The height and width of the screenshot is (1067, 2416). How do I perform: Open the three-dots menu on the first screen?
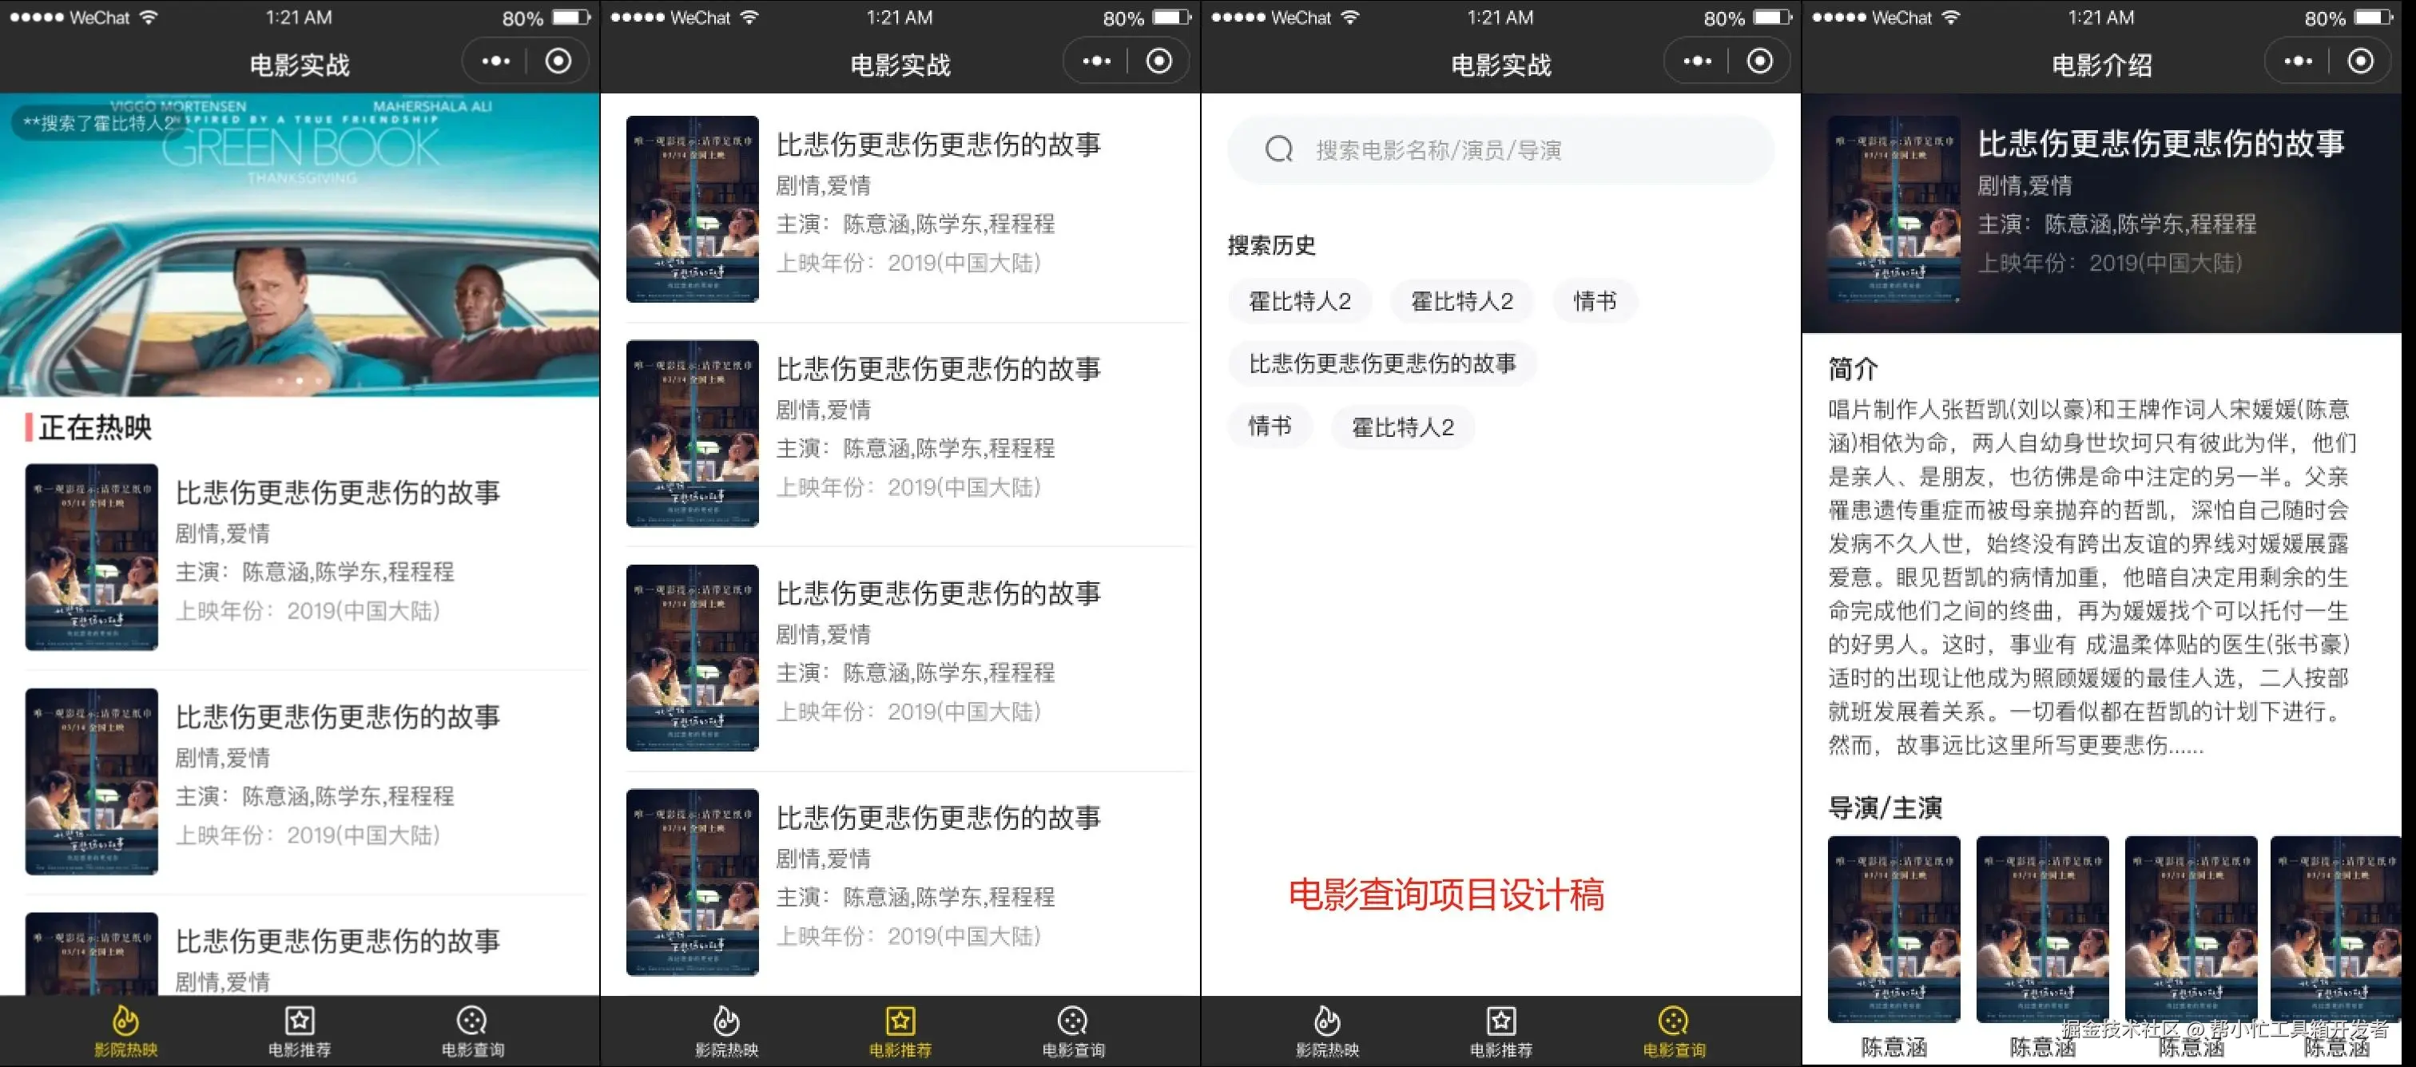coord(495,61)
